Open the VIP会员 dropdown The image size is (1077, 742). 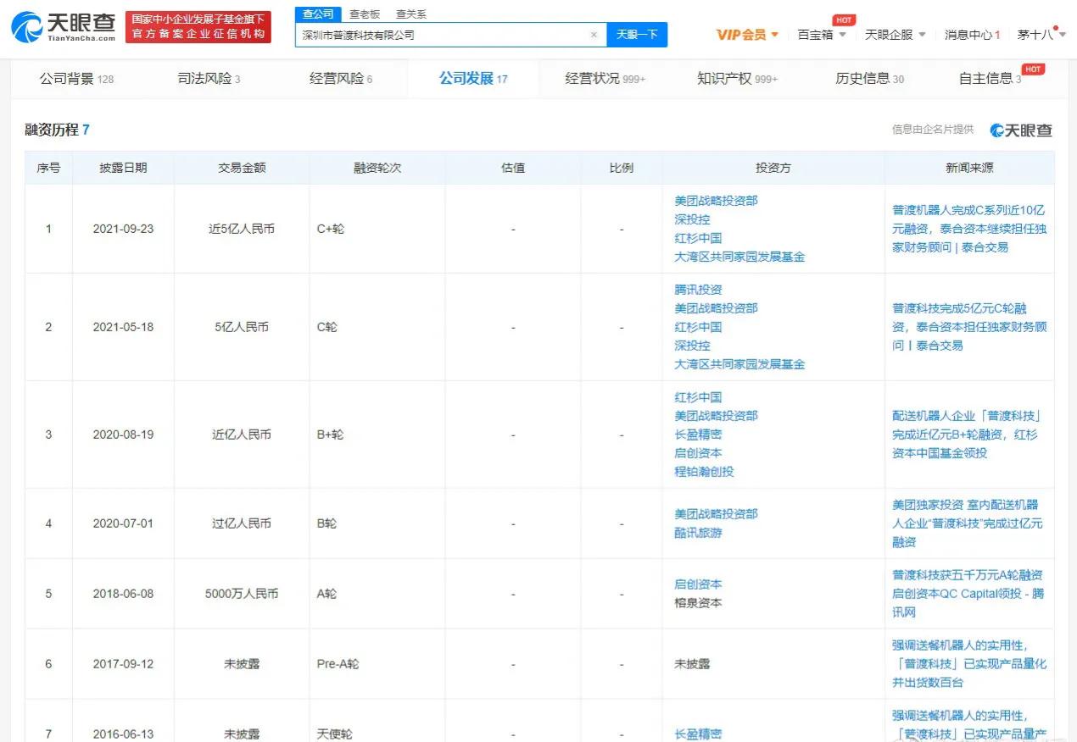click(747, 35)
